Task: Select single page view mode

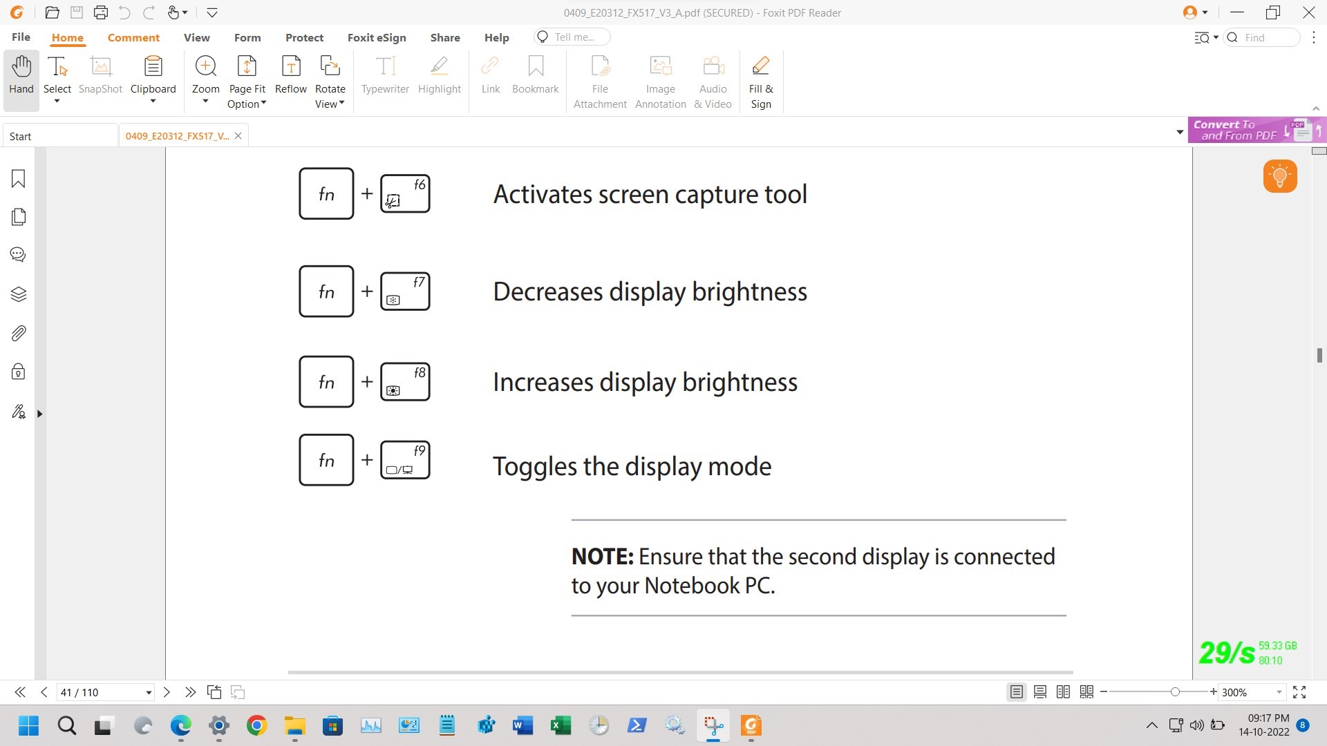Action: click(x=1016, y=692)
